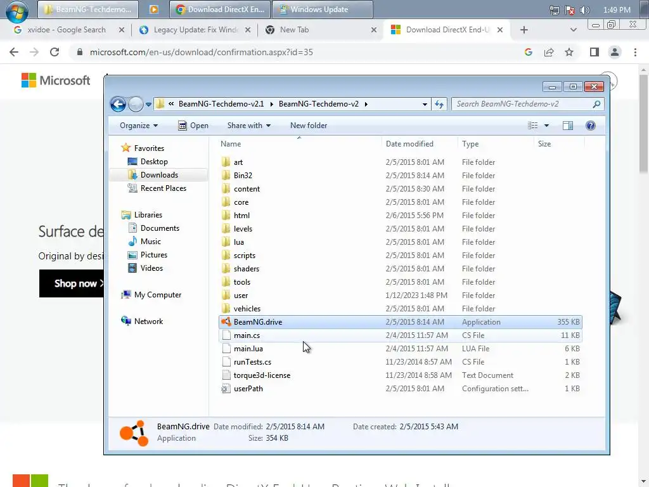The image size is (649, 487).
Task: Toggle Chrome side panel icon
Action: point(594,52)
